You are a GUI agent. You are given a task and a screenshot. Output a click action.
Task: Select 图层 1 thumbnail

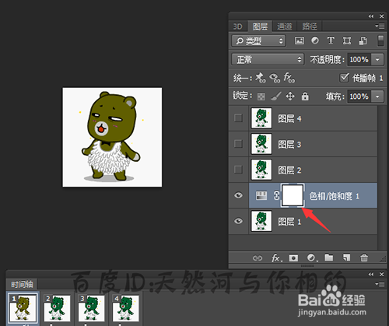(261, 221)
